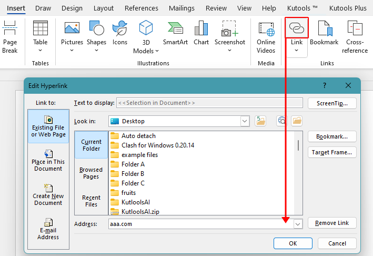The height and width of the screenshot is (256, 373).
Task: Select the example files folder
Action: 139,155
